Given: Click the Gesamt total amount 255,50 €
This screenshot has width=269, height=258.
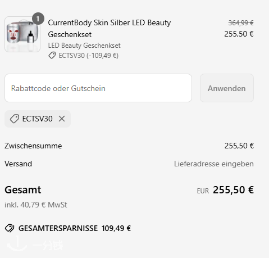Looking at the screenshot, I should tap(233, 190).
